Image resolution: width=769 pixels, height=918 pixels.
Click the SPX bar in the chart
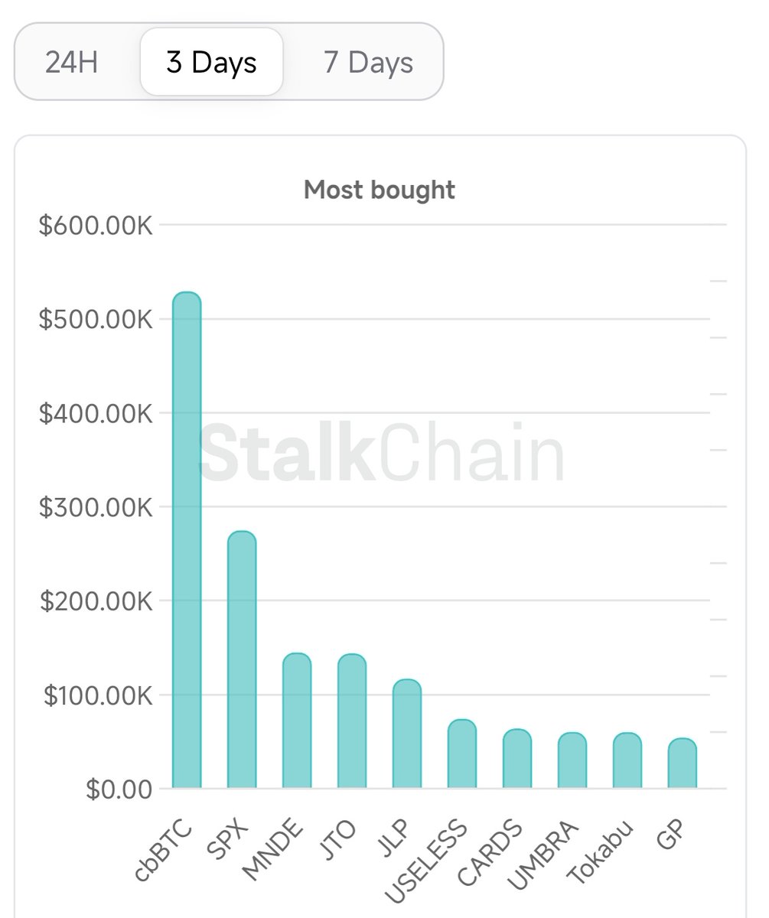click(242, 659)
